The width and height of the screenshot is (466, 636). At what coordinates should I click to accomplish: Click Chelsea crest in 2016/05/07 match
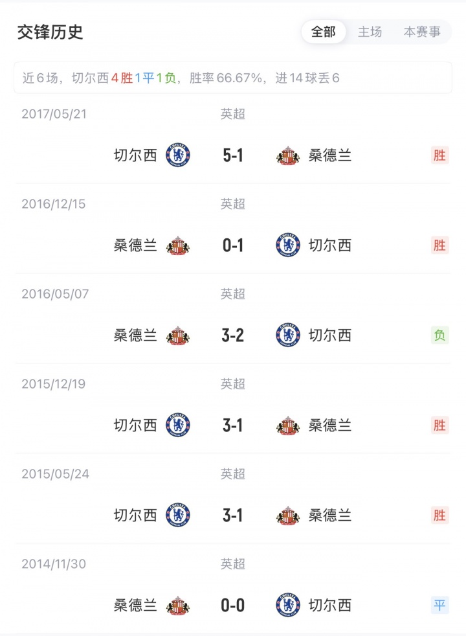(288, 335)
